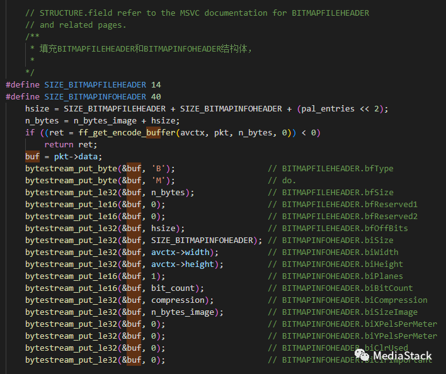The width and height of the screenshot is (446, 374).
Task: Click the value 40 in the #define line
Action: pyautogui.click(x=156, y=97)
